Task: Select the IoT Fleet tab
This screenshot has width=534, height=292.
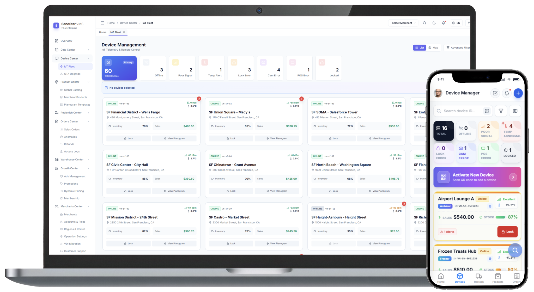Action: pyautogui.click(x=116, y=32)
